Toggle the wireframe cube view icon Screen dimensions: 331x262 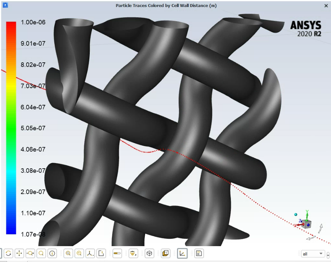(149, 253)
